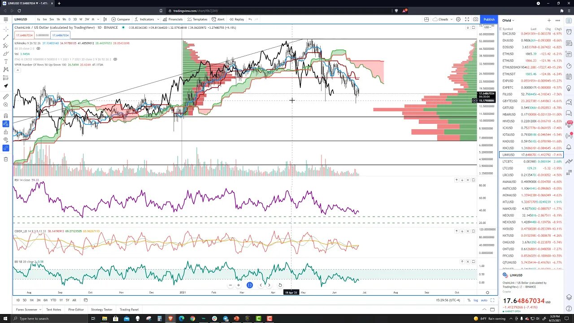Open the go-to-date calendar icon

click(85, 300)
